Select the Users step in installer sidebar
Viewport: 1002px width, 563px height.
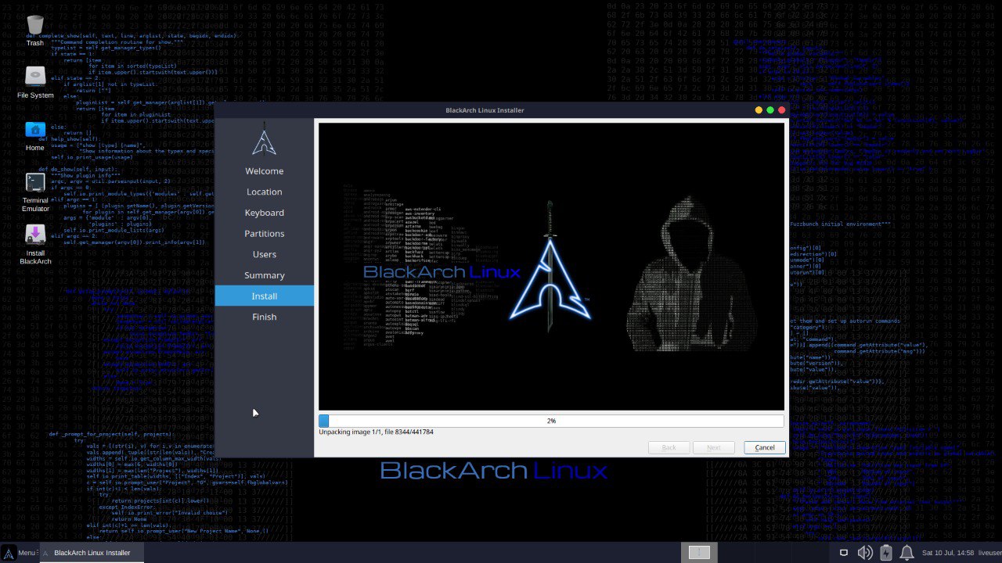pyautogui.click(x=265, y=254)
